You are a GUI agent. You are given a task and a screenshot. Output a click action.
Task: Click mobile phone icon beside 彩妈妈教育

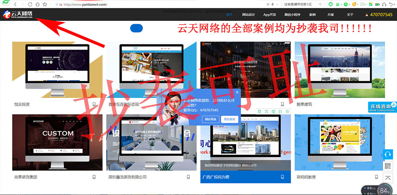[x=376, y=177]
